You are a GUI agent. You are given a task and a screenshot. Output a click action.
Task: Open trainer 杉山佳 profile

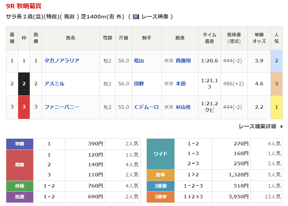(183, 107)
